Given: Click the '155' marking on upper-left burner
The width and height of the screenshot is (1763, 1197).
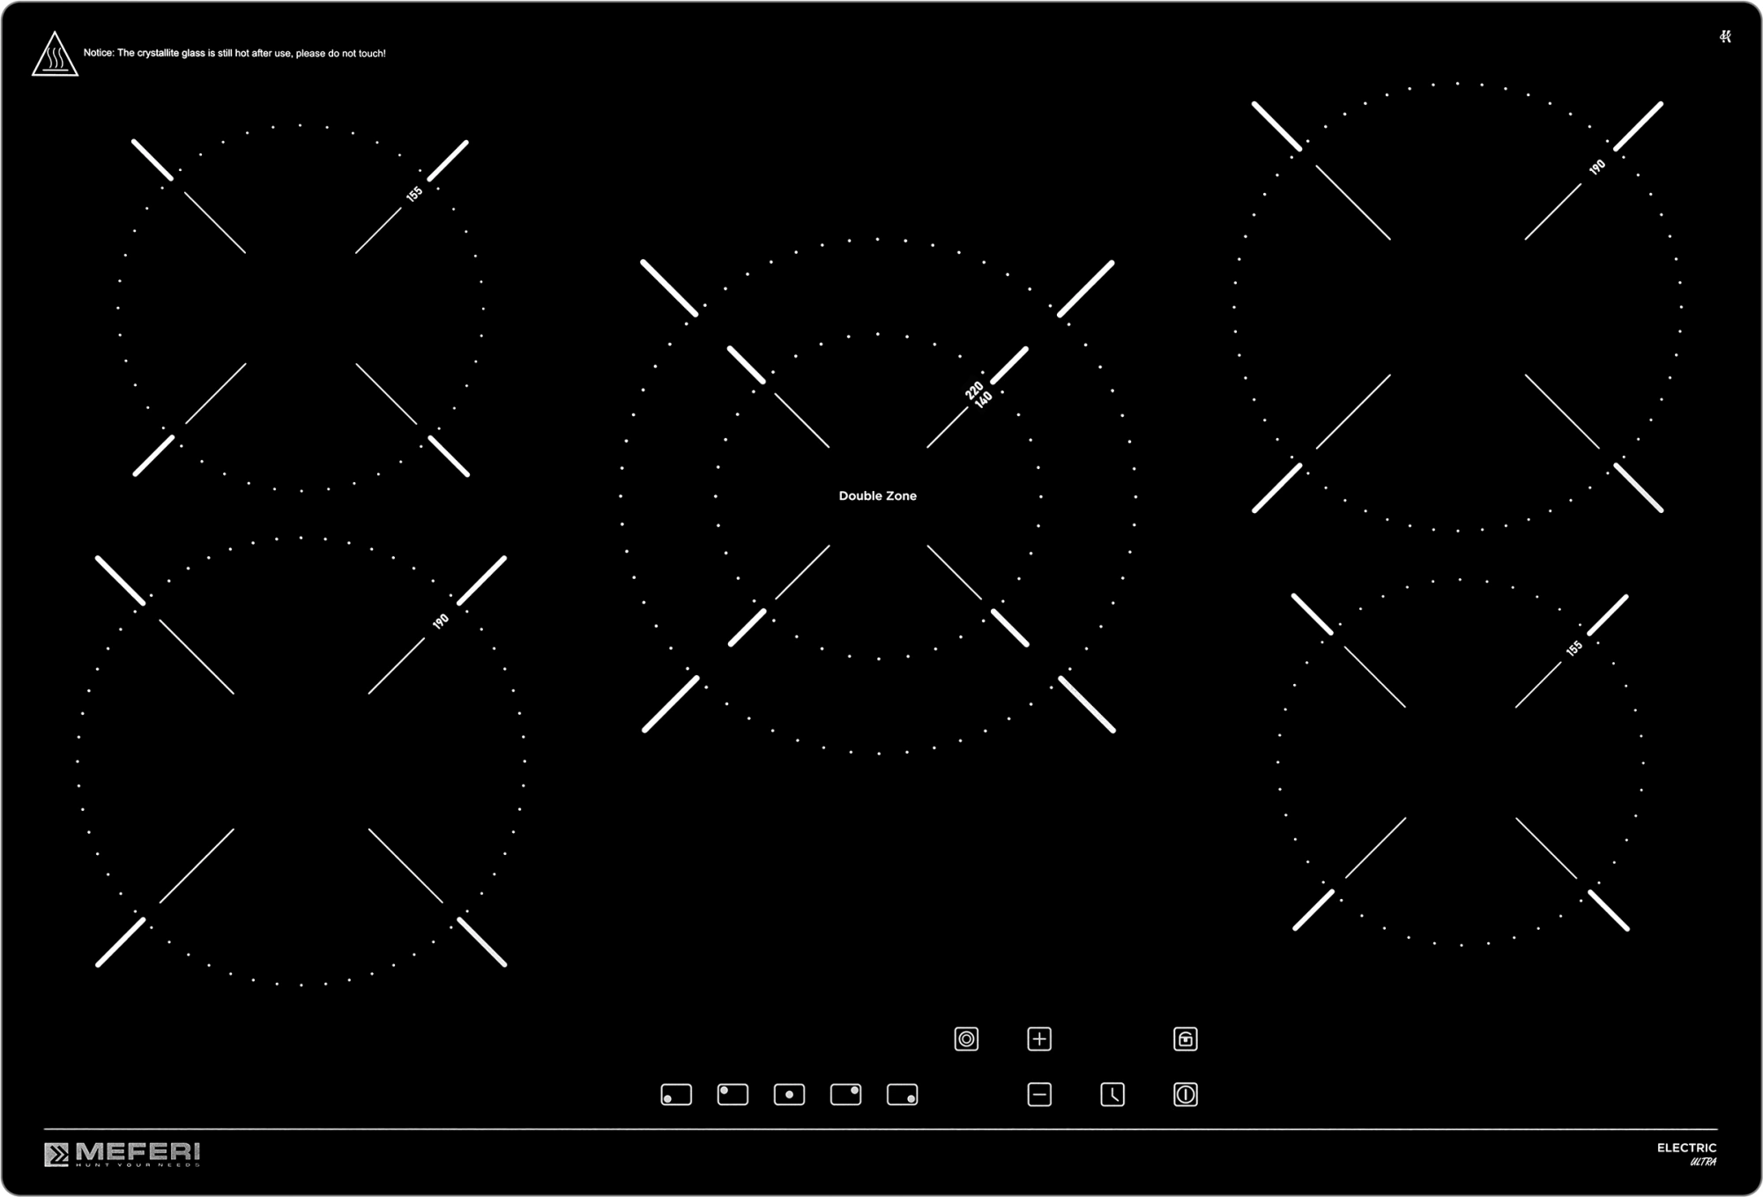Looking at the screenshot, I should click(414, 194).
